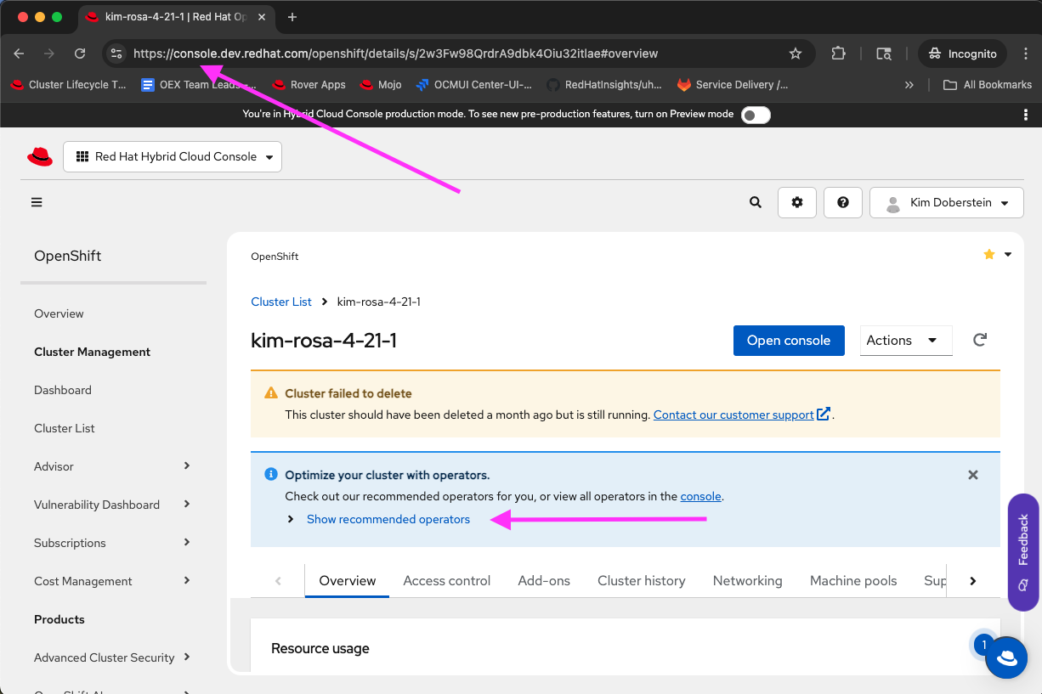This screenshot has height=694, width=1042.
Task: Refresh cluster details with the refresh icon
Action: click(980, 340)
